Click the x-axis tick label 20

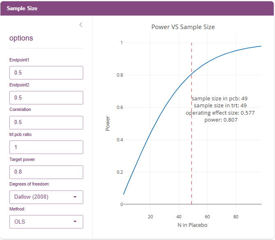tap(150, 217)
